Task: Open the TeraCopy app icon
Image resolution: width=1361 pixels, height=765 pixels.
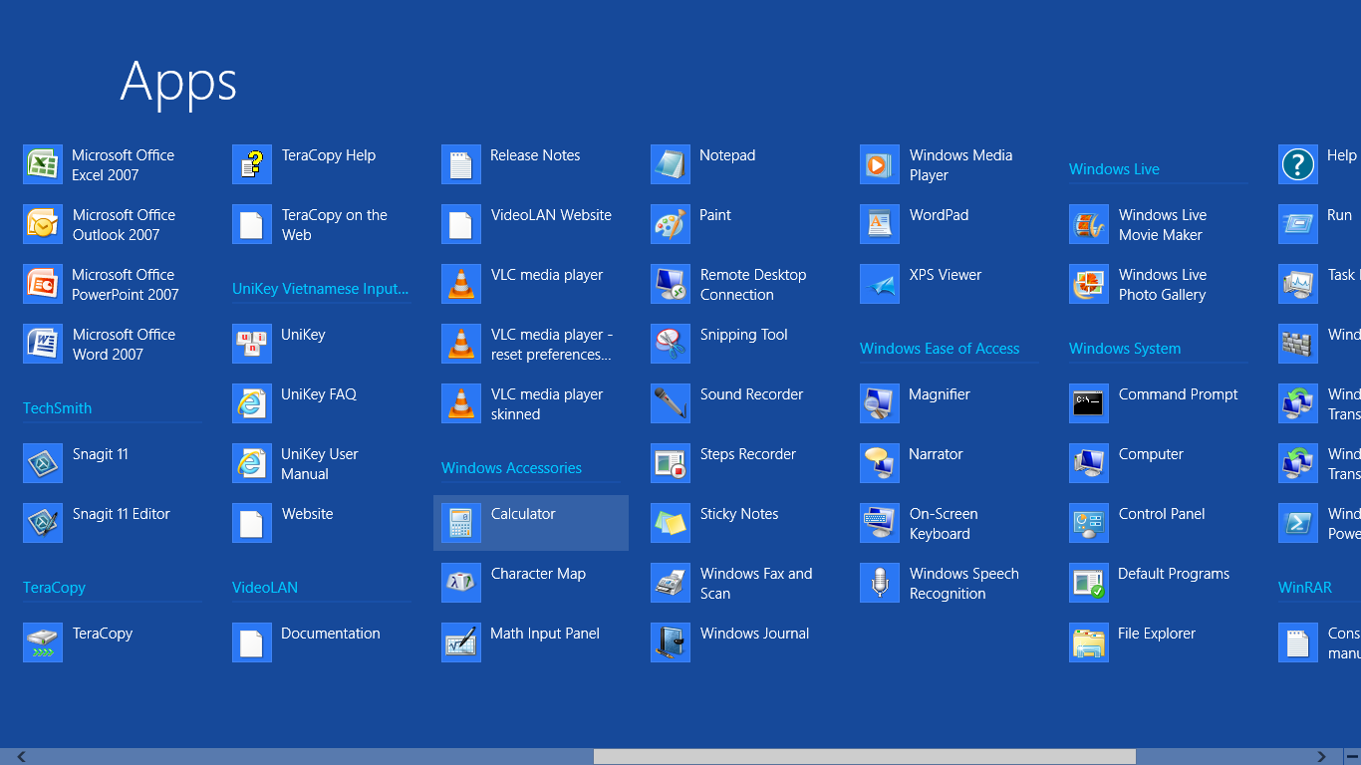Action: coord(43,642)
